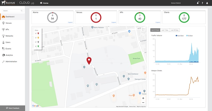Toggle the yellow pin checkbox in Show legend
The width and height of the screenshot is (212, 111).
point(36,37)
